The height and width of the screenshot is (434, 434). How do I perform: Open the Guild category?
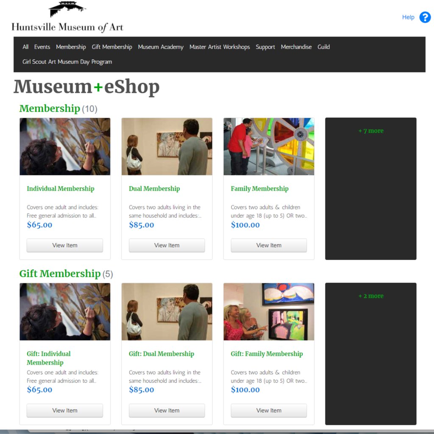[323, 47]
